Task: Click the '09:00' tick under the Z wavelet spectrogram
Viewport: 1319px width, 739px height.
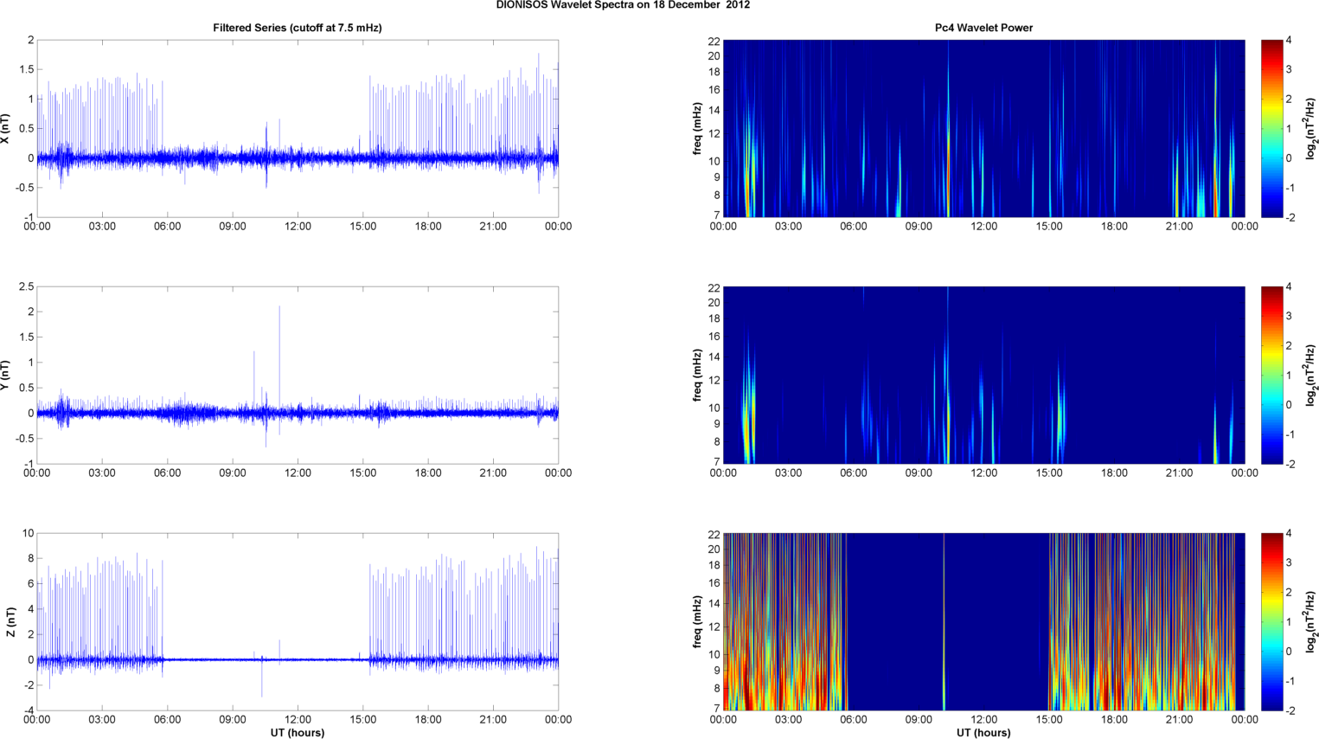Action: pyautogui.click(x=919, y=720)
